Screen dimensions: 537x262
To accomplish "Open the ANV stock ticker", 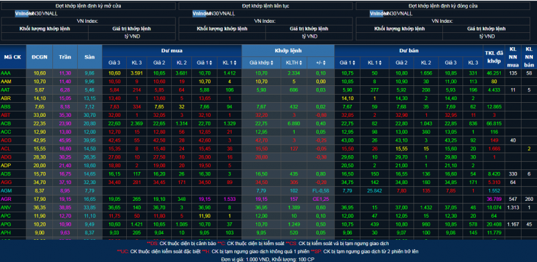I will [x=5, y=208].
